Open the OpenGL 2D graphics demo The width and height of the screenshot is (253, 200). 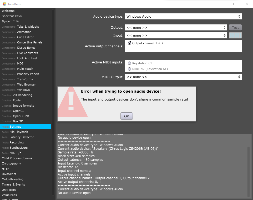(x=21, y=116)
